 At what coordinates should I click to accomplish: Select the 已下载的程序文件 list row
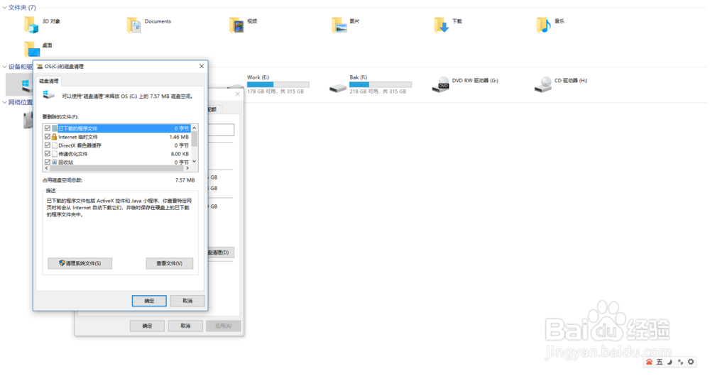(117, 128)
